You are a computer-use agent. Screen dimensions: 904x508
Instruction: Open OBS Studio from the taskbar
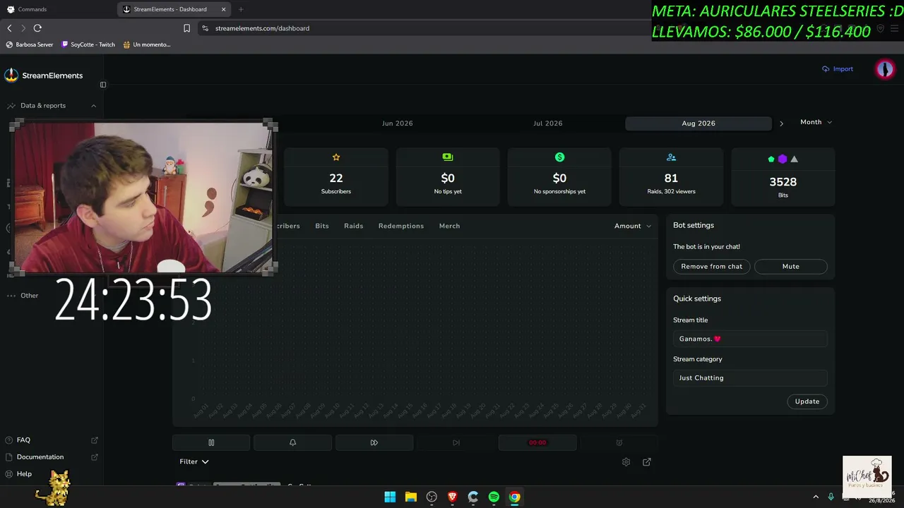pos(432,497)
